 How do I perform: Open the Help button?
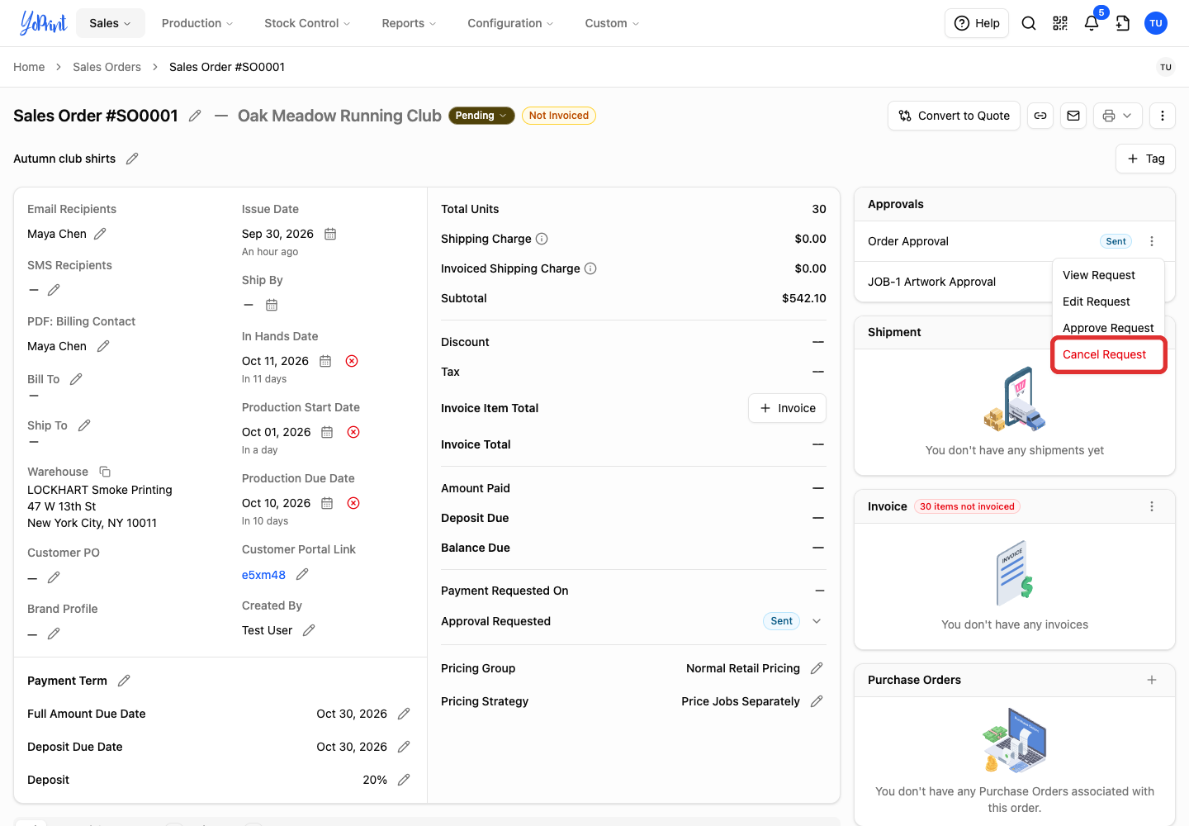(977, 23)
